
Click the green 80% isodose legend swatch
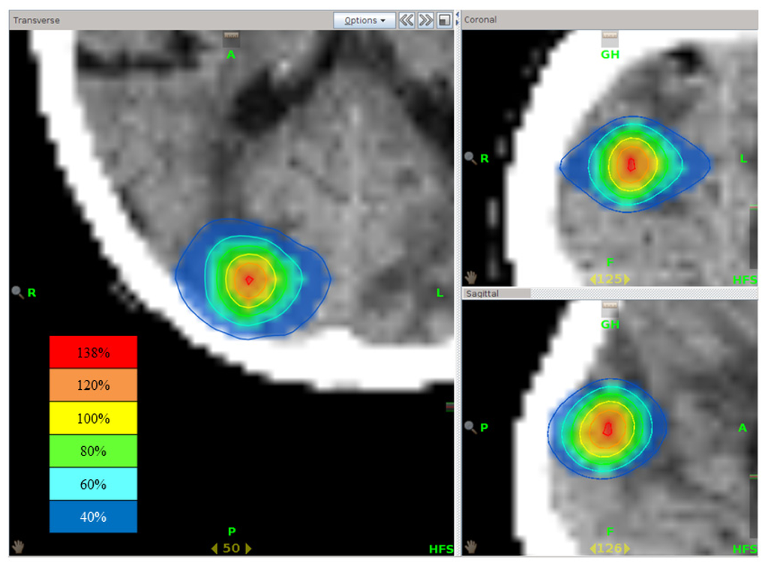(x=93, y=451)
